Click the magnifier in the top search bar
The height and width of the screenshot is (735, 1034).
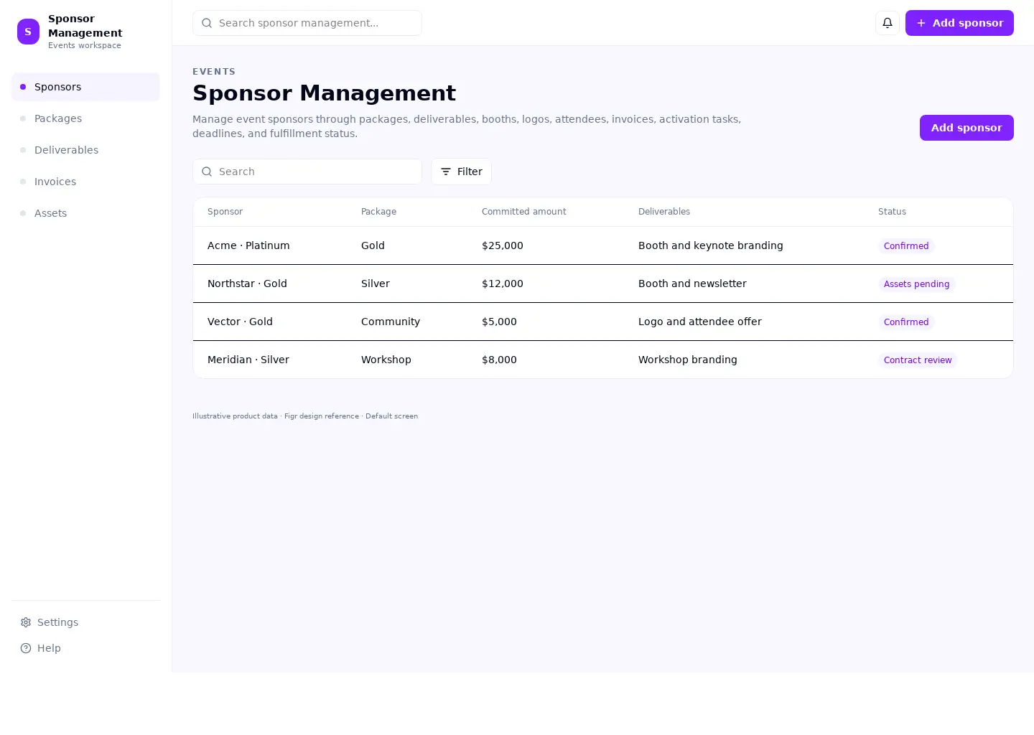(207, 23)
